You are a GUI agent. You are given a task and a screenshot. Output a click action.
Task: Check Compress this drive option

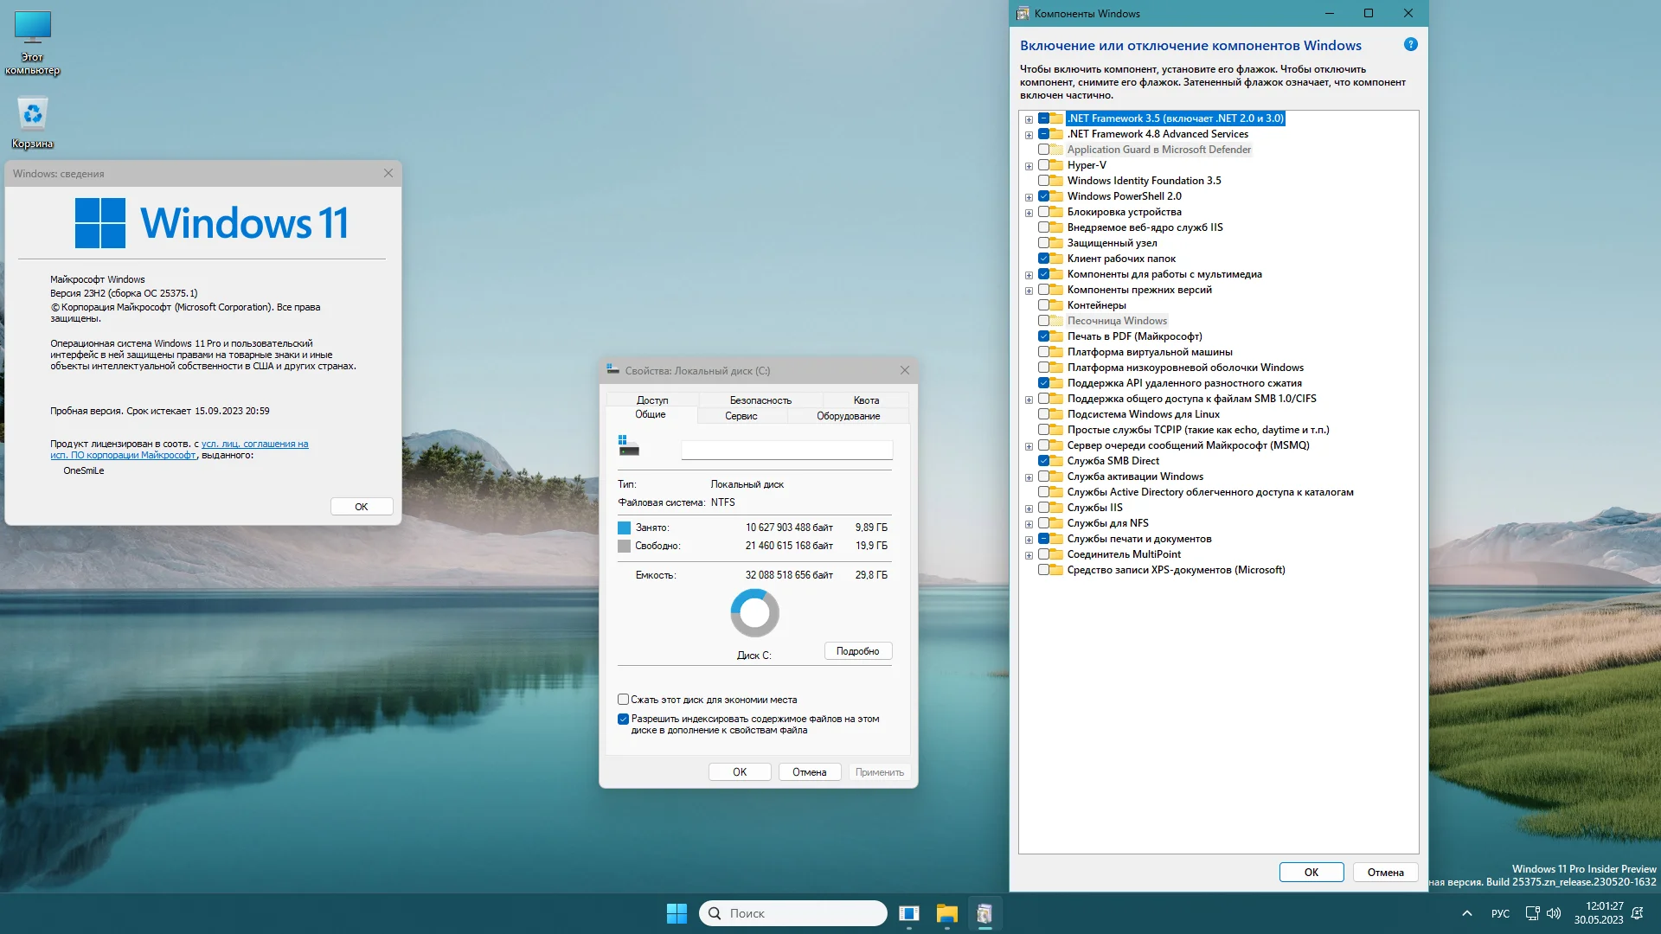pyautogui.click(x=623, y=700)
